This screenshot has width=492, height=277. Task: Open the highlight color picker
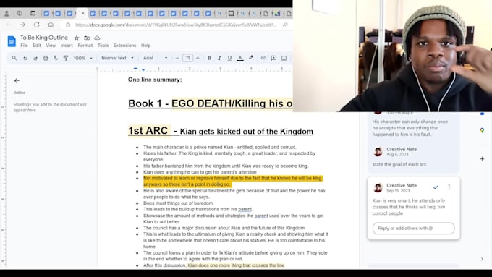(251, 58)
